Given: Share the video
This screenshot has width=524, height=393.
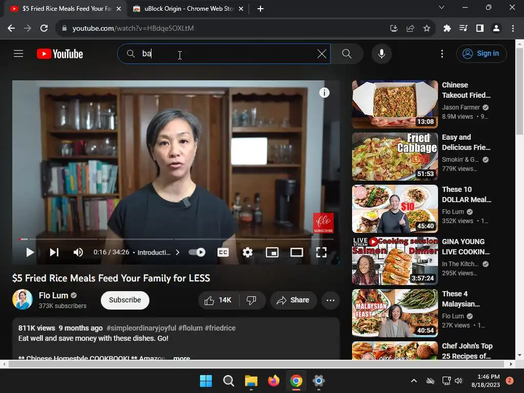Looking at the screenshot, I should coord(293,300).
